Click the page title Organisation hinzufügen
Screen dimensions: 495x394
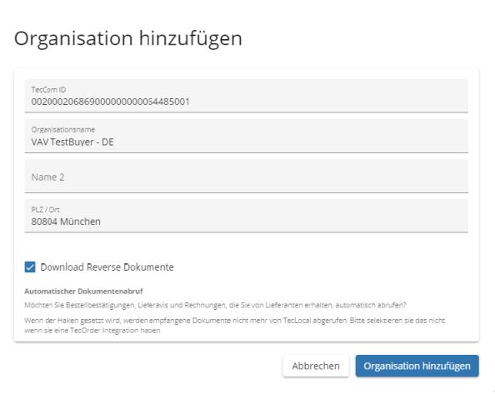pyautogui.click(x=128, y=39)
